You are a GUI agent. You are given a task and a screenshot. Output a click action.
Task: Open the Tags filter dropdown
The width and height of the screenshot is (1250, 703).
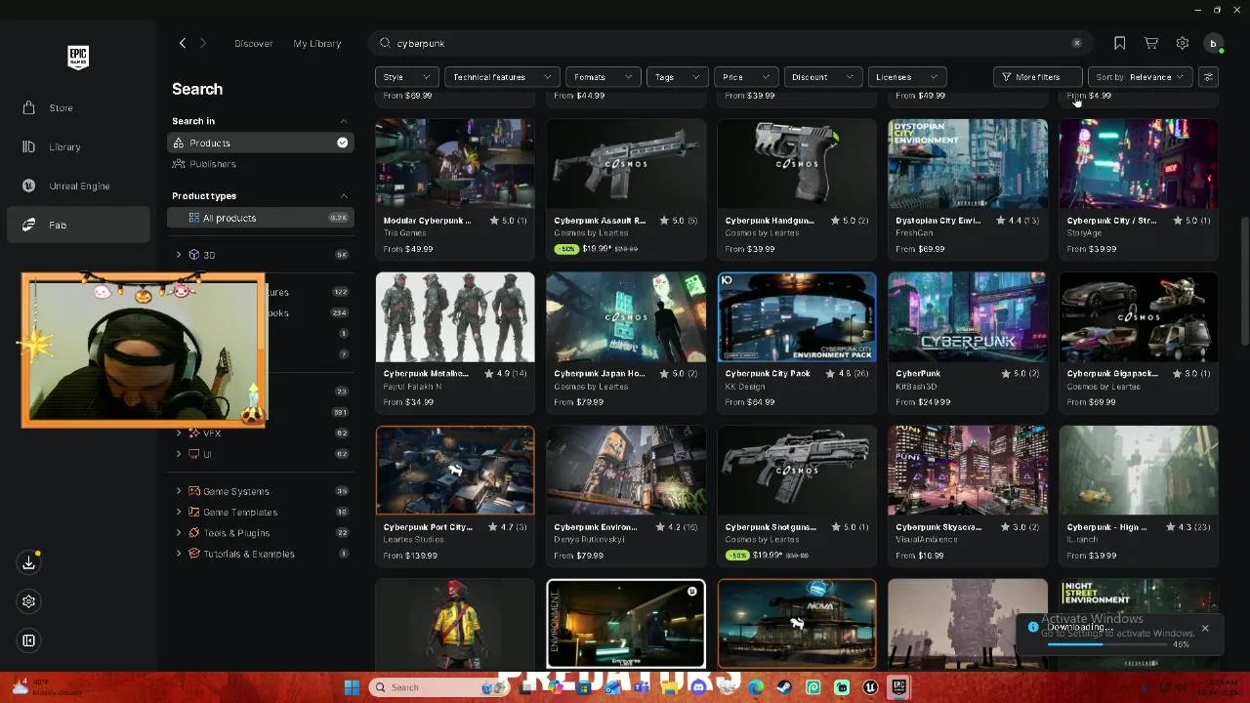(x=677, y=77)
